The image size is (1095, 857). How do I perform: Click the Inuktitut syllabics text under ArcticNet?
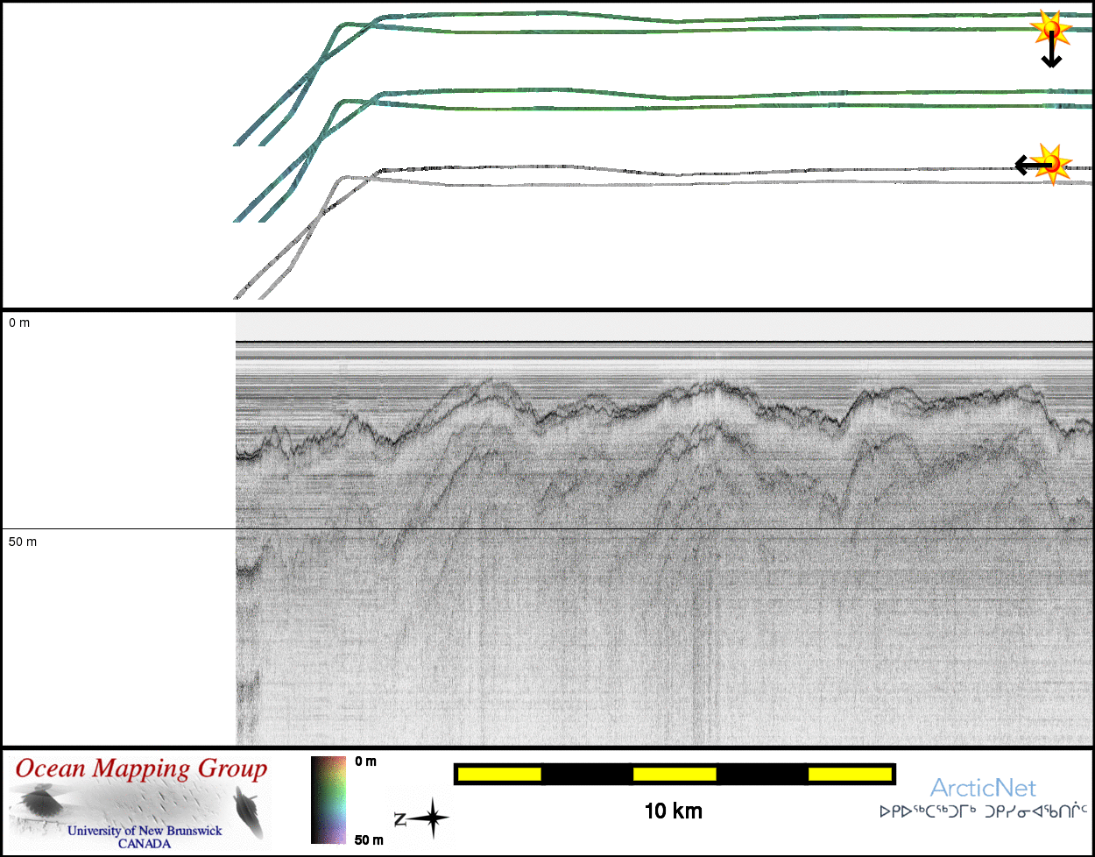pos(983,812)
